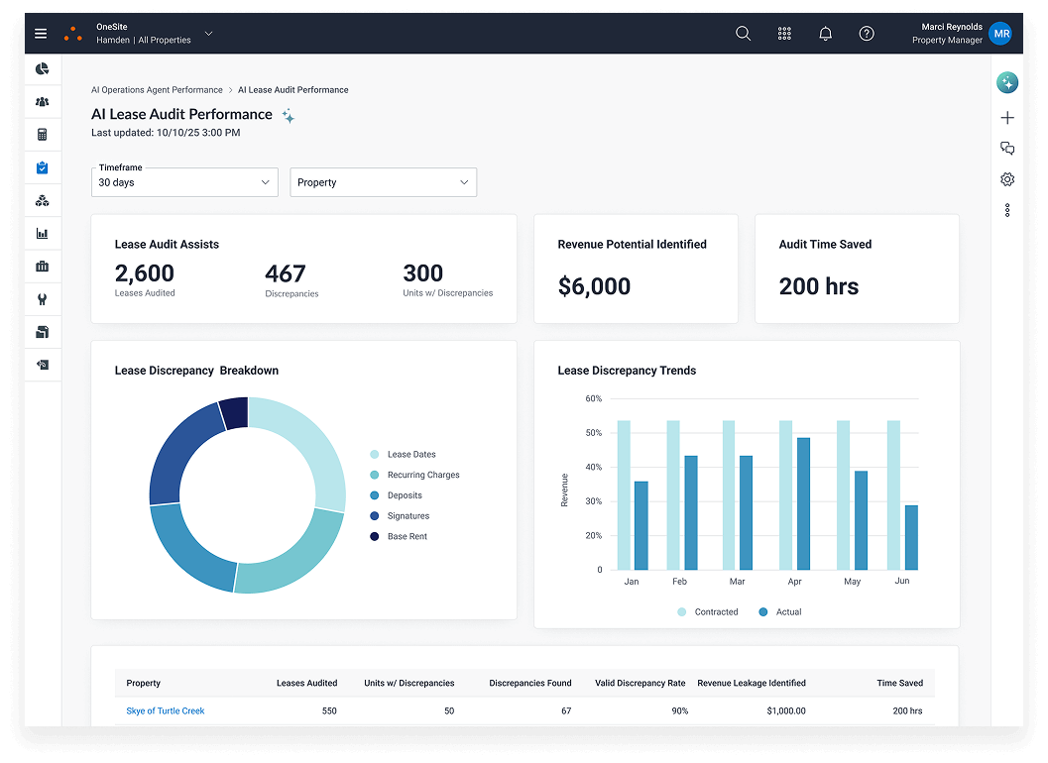Select the calculator icon in sidebar

click(42, 135)
